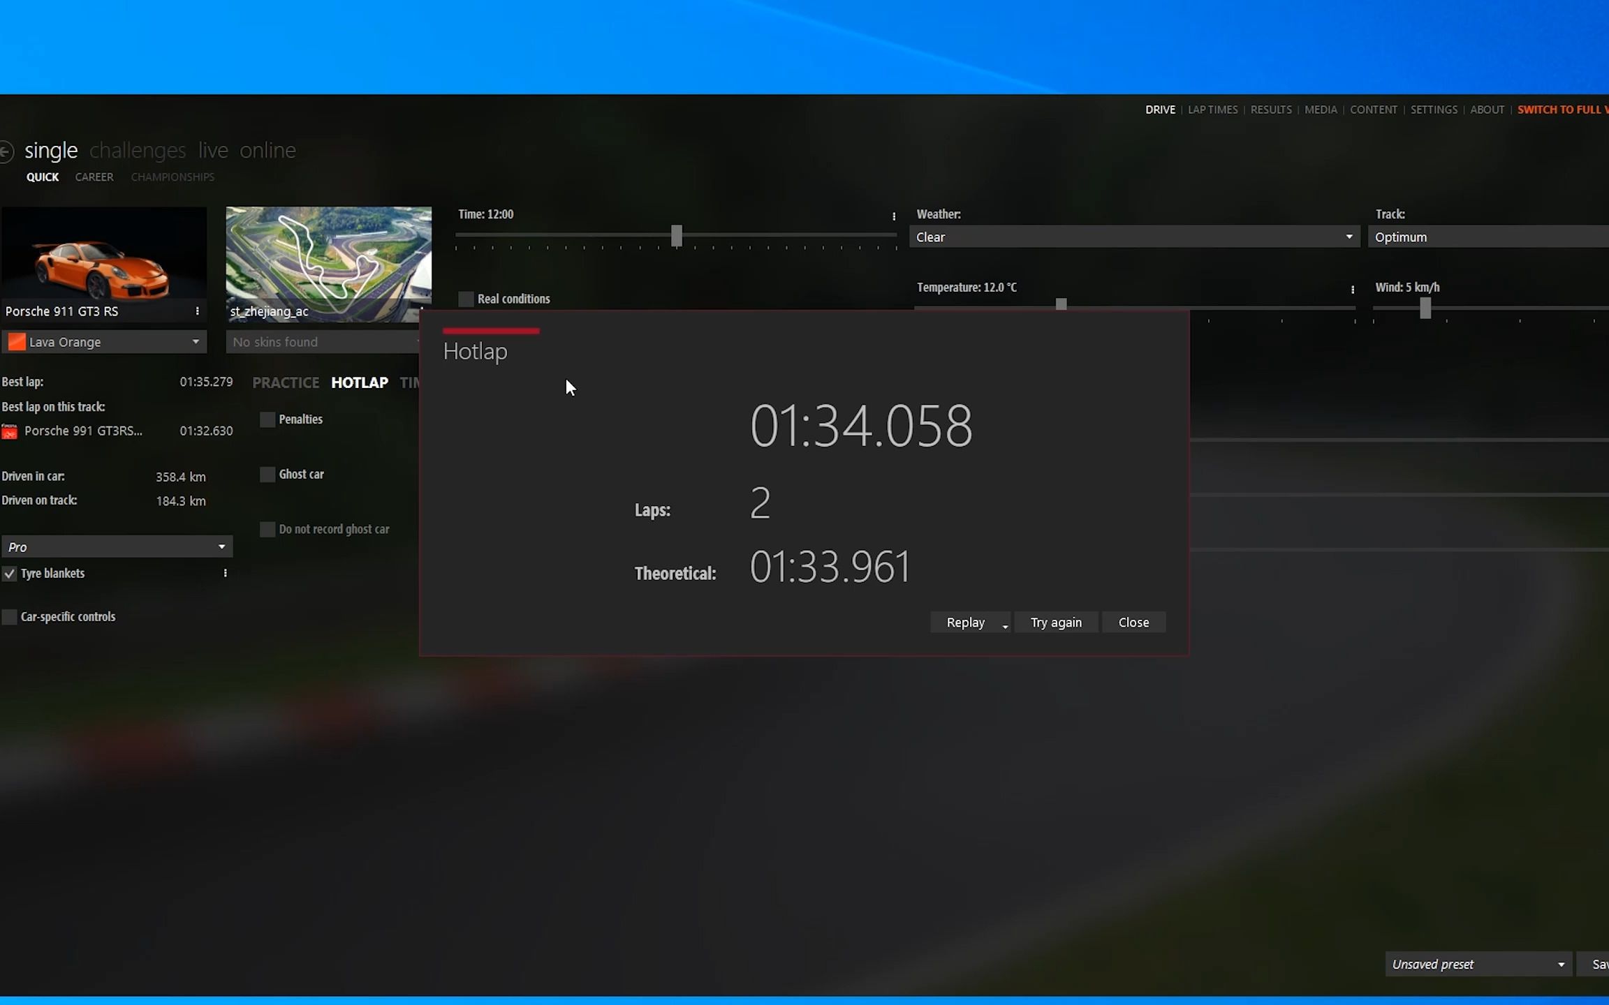
Task: Select the Porsche 911 GT3 RS car thumbnail
Action: click(x=104, y=265)
